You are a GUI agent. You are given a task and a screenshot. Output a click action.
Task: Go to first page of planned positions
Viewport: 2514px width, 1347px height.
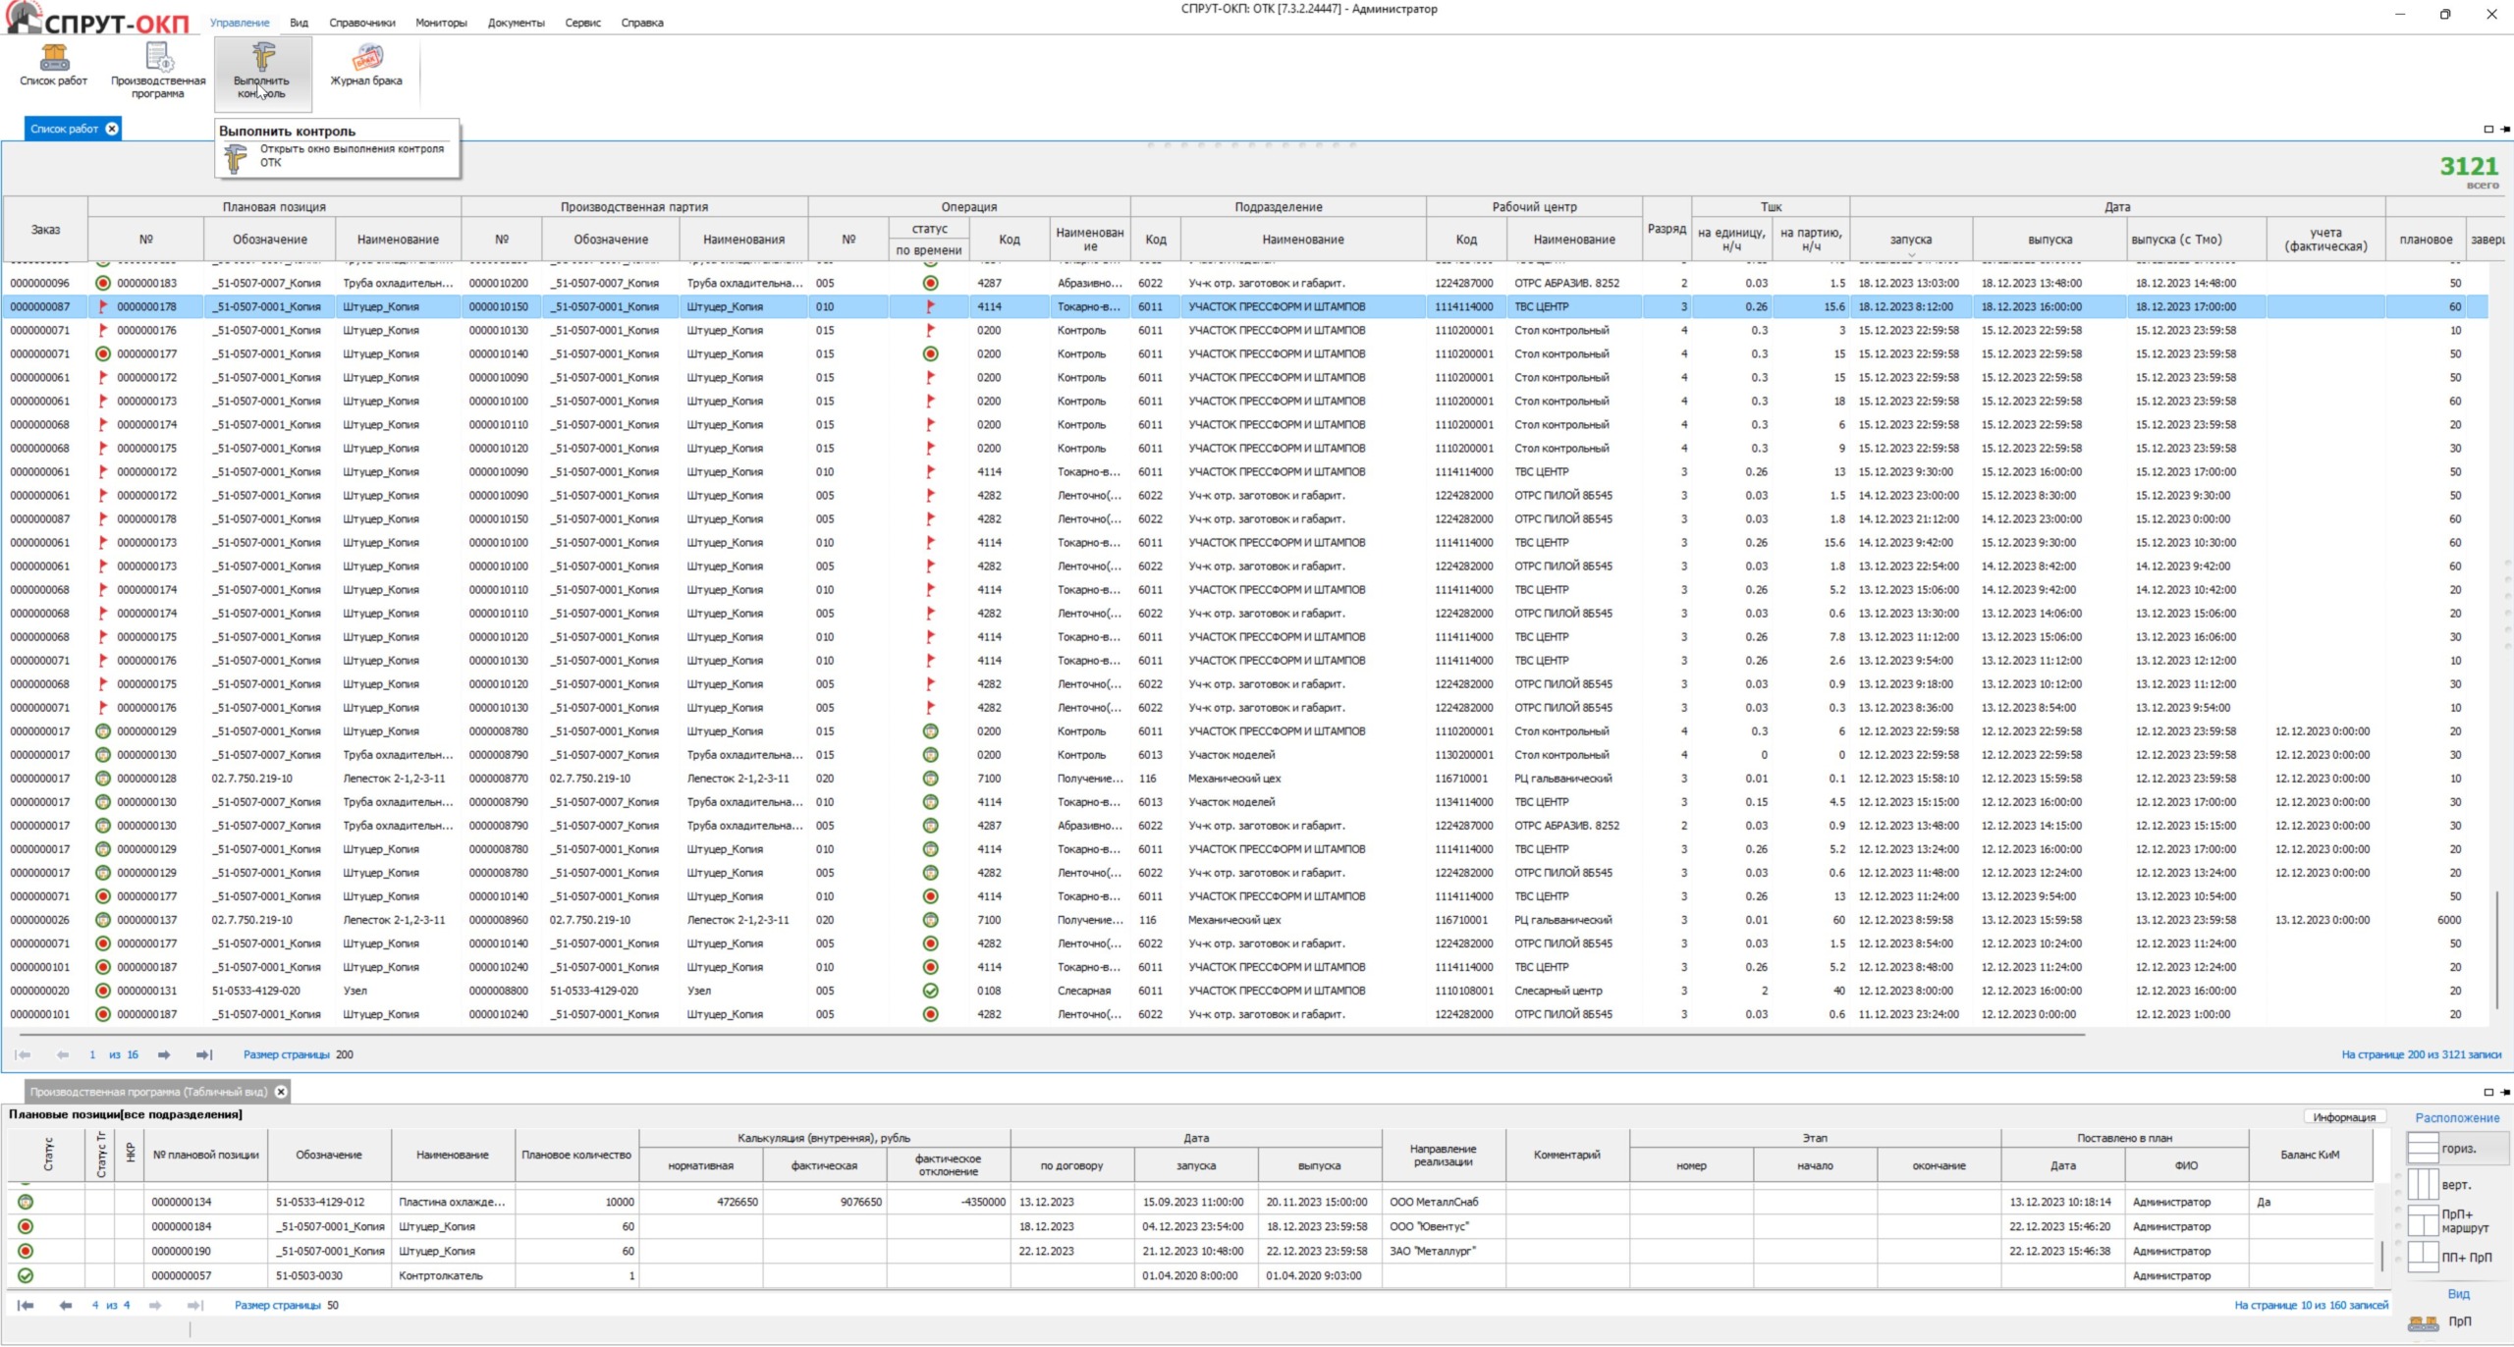click(26, 1305)
